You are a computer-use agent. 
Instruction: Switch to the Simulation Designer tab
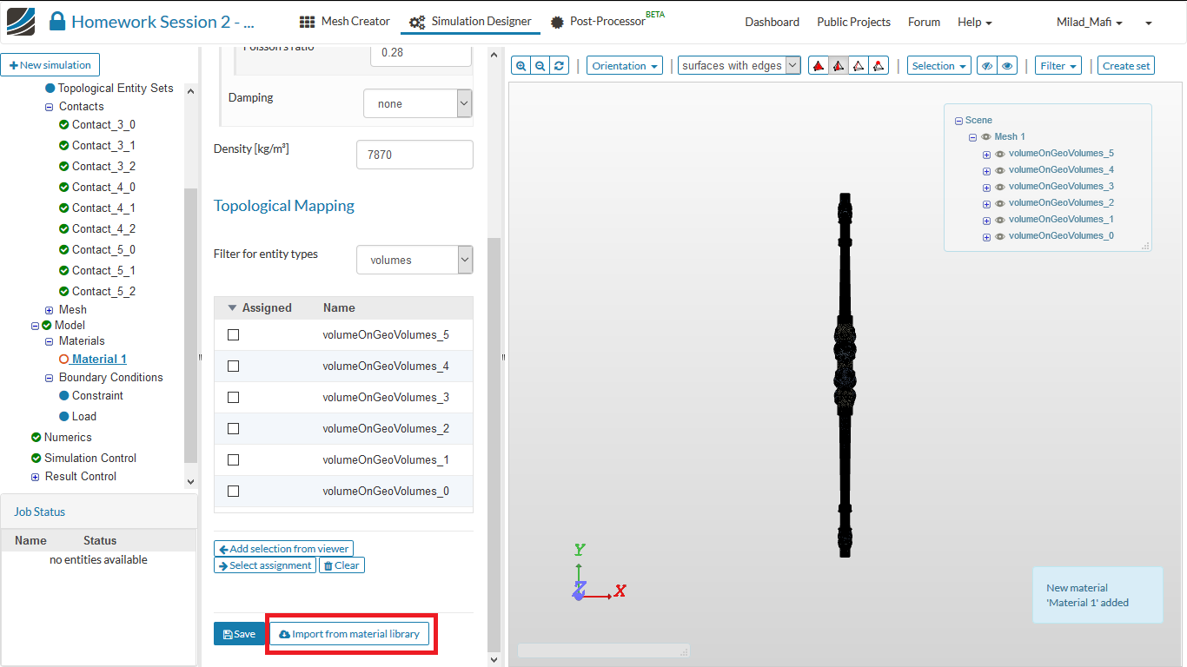[x=470, y=21]
